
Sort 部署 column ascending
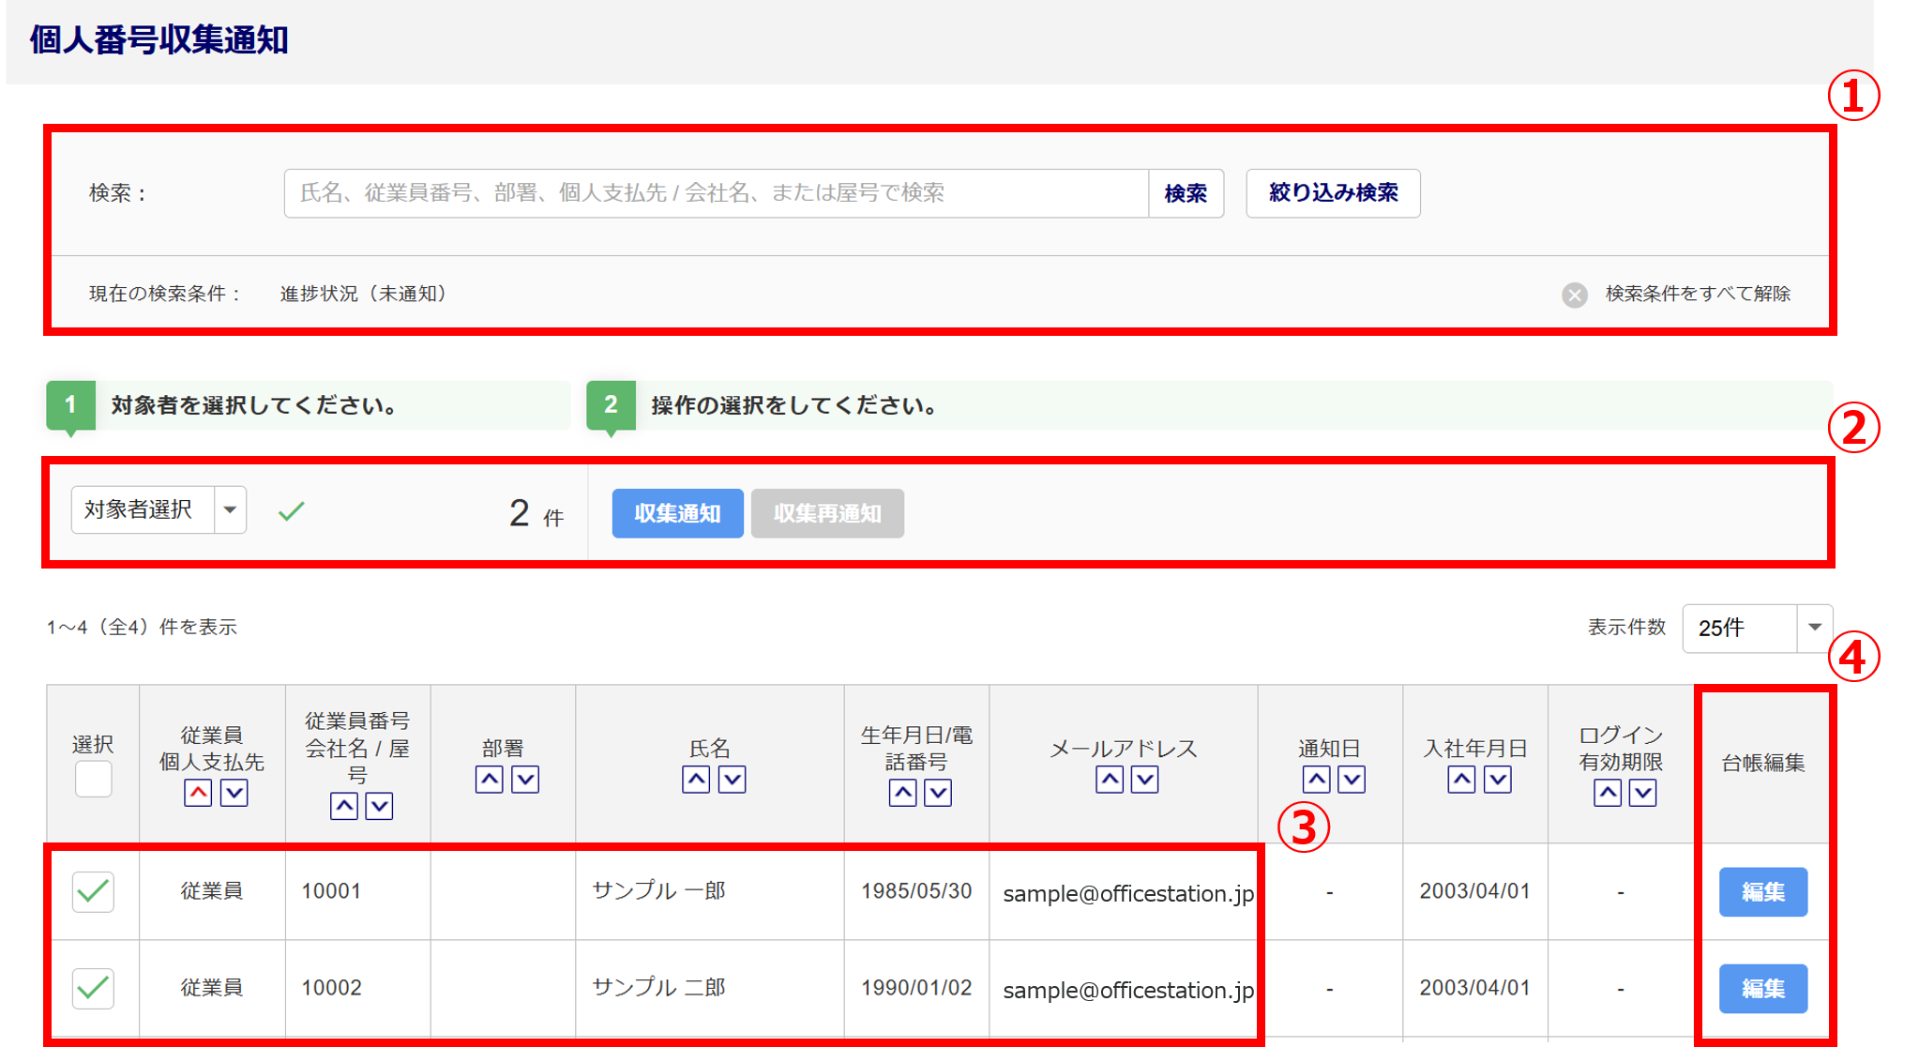(x=489, y=779)
